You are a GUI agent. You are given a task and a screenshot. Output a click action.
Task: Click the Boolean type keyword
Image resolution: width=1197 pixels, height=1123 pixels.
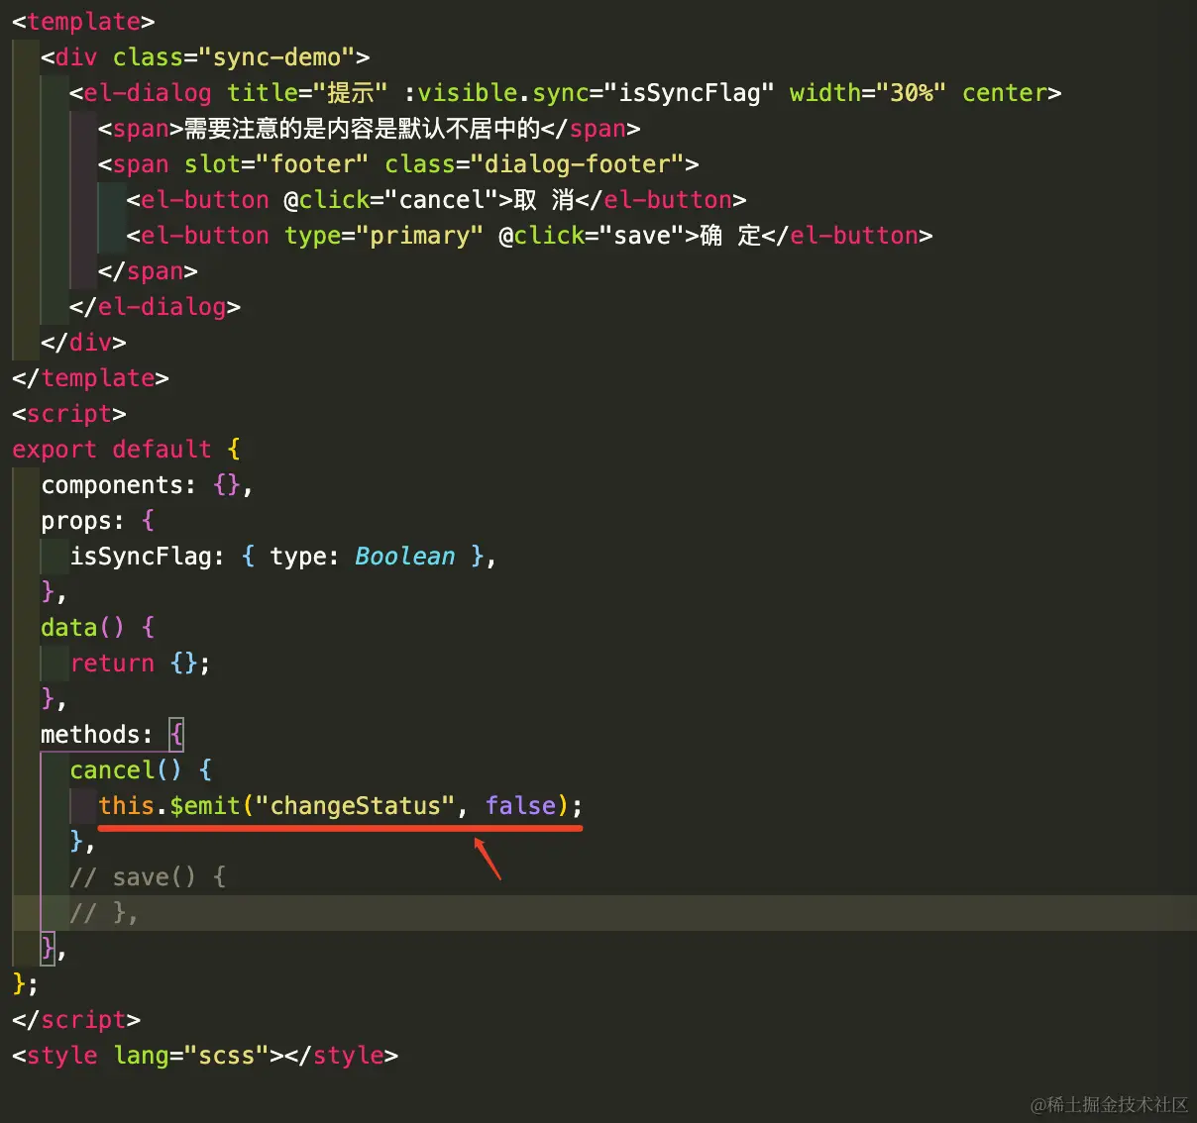click(x=404, y=556)
